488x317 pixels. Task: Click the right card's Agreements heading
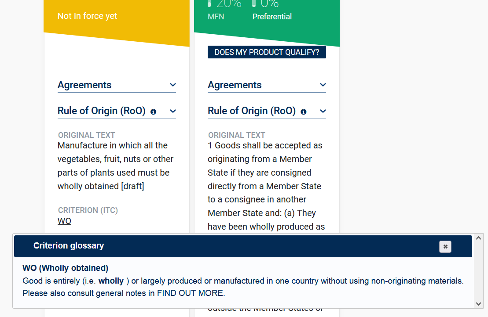click(235, 85)
